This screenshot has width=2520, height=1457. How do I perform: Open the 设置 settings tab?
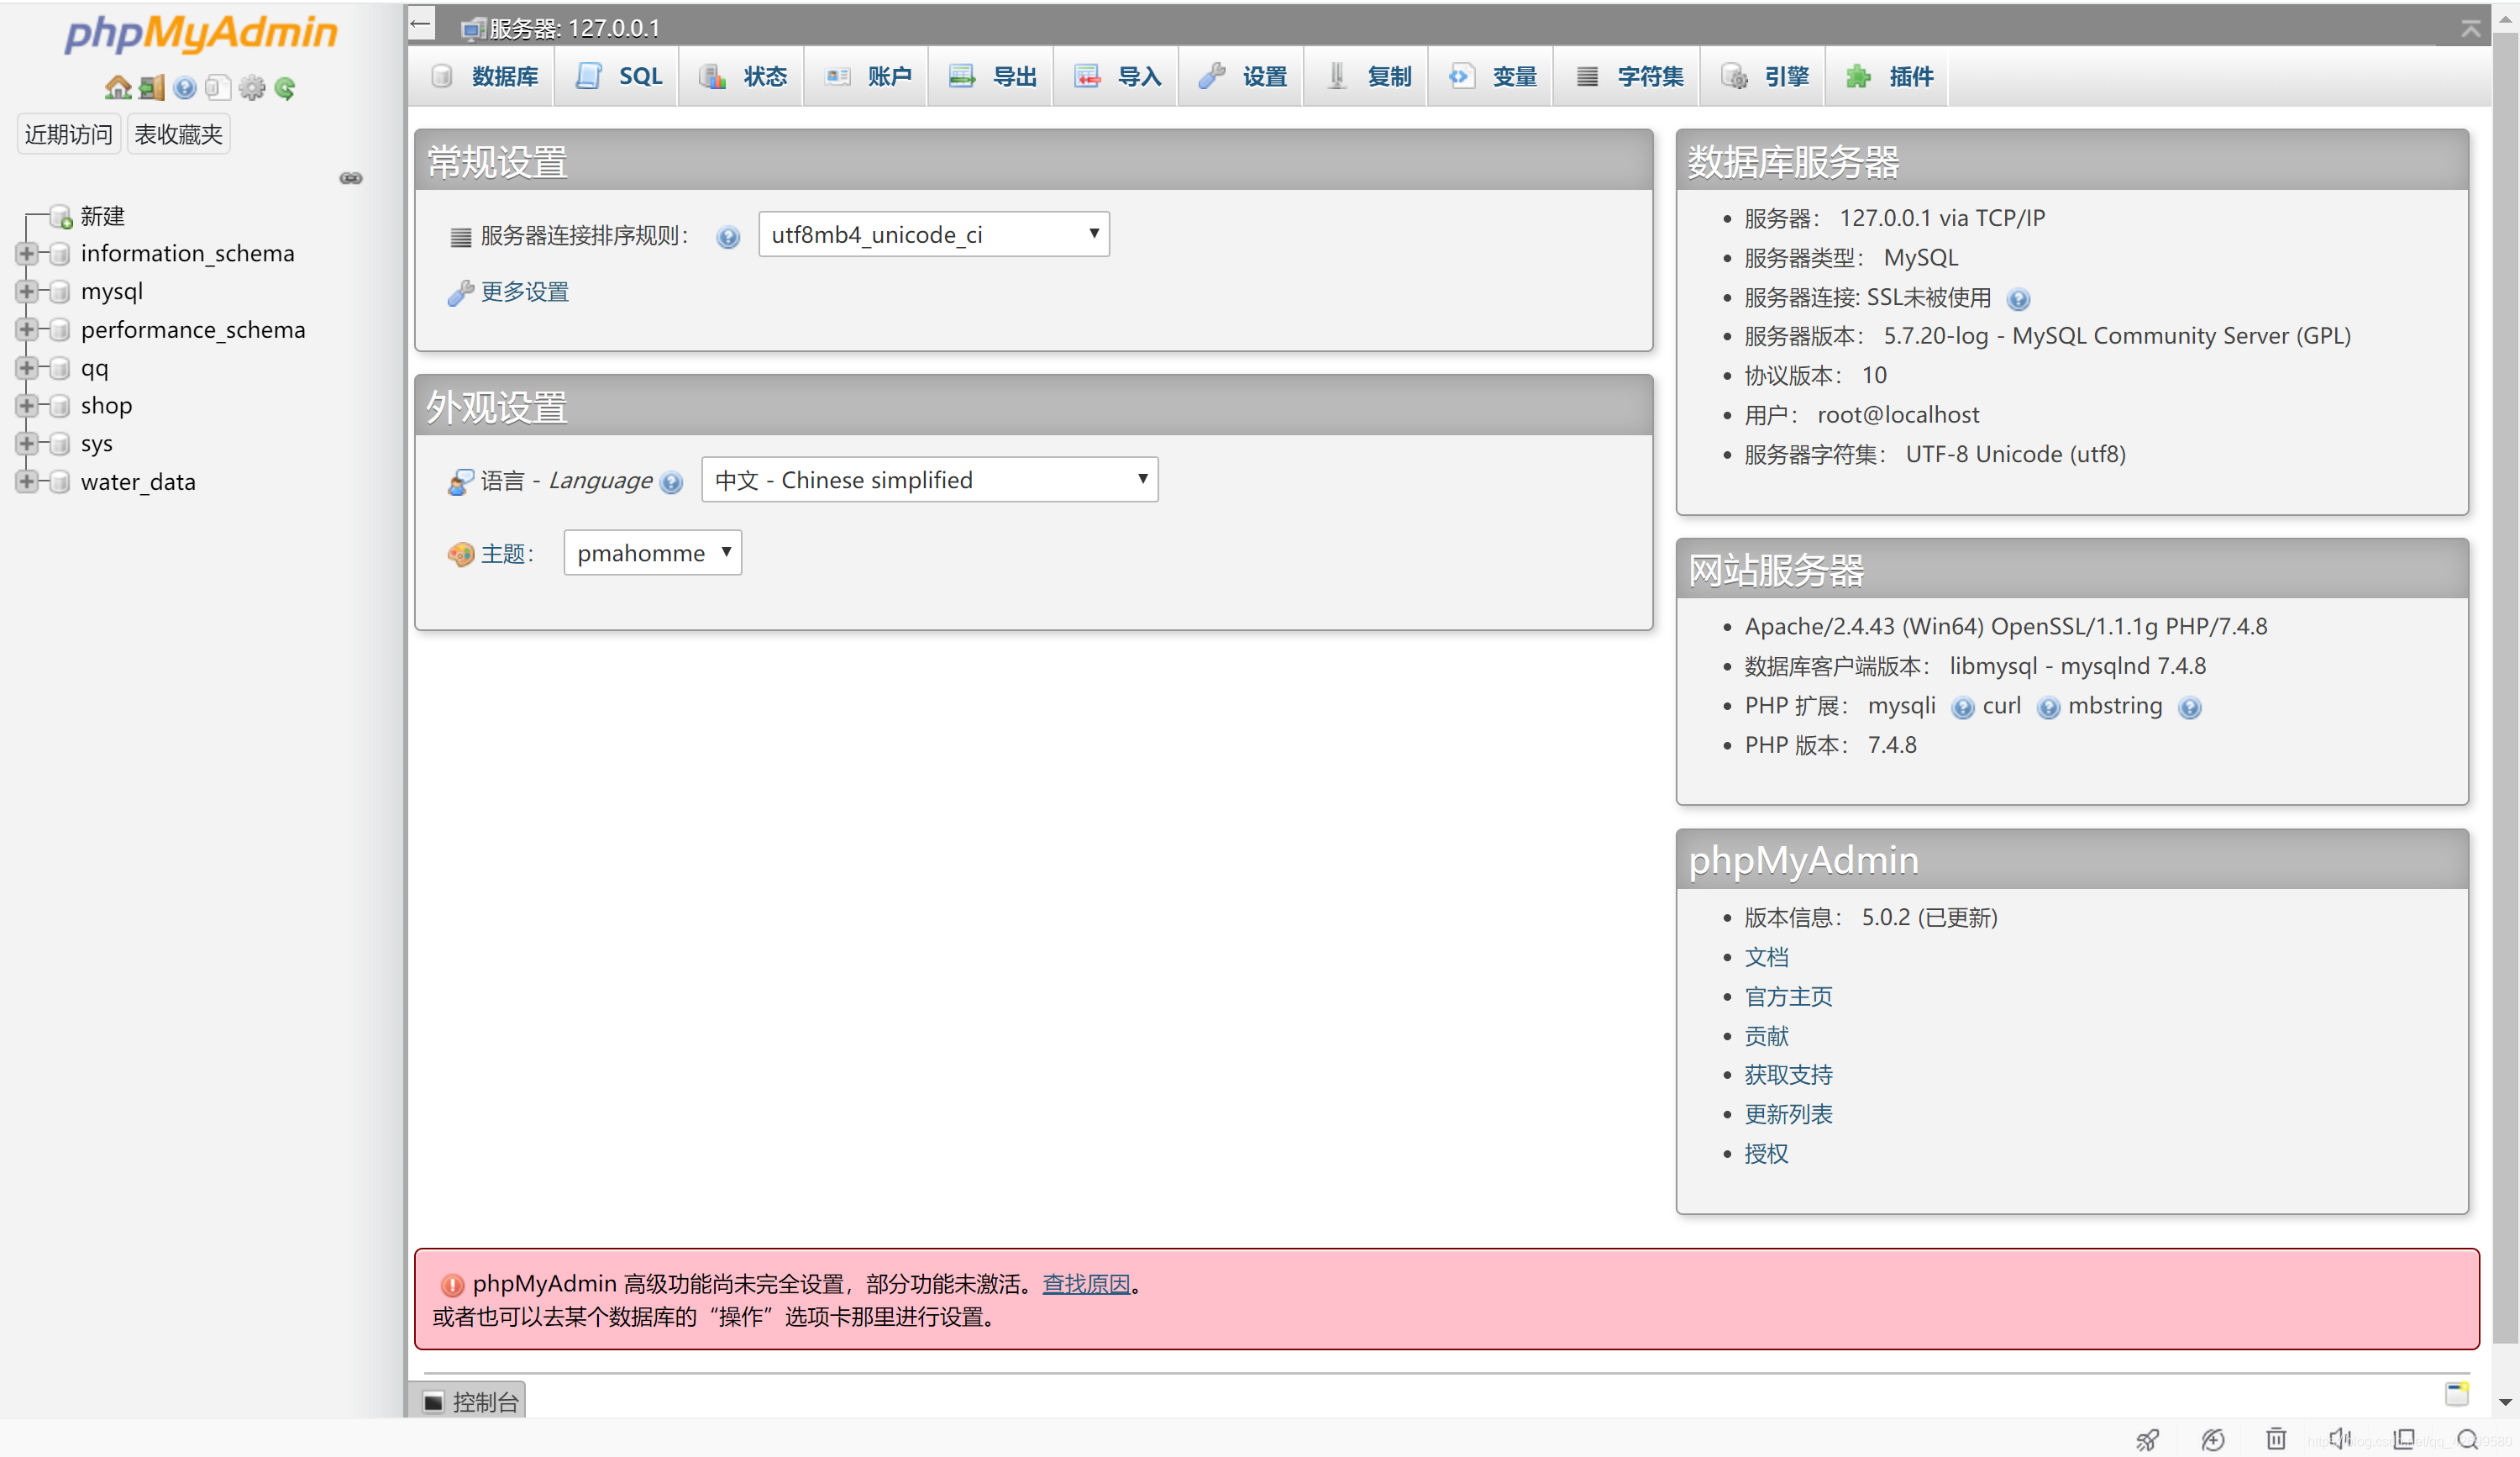pyautogui.click(x=1241, y=76)
